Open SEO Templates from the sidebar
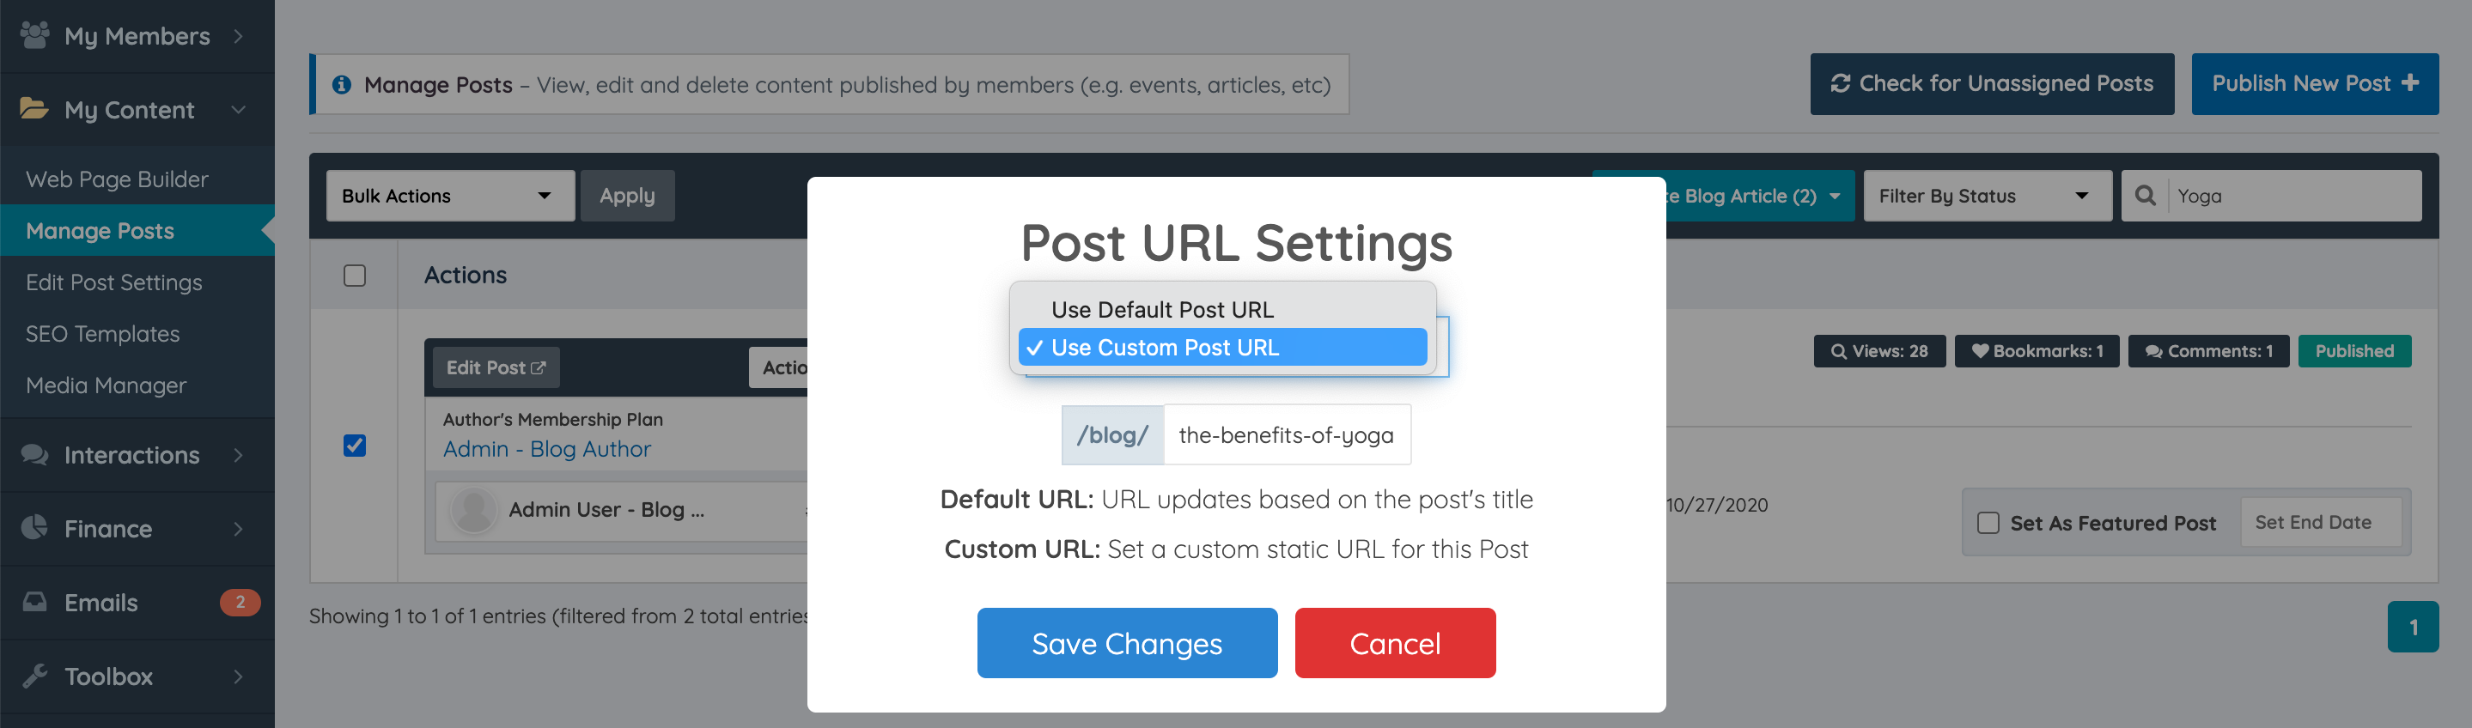This screenshot has height=728, width=2472. point(103,334)
